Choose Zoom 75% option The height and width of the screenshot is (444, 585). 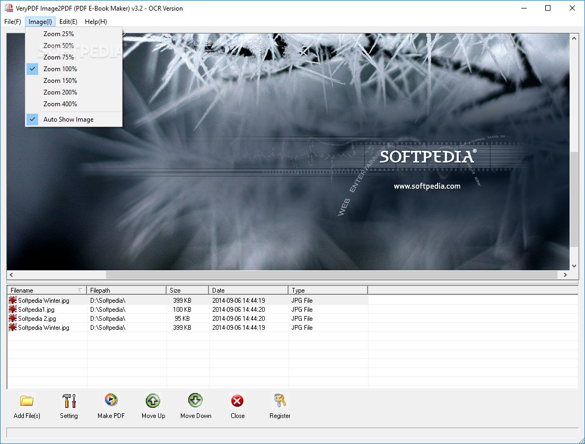point(74,57)
